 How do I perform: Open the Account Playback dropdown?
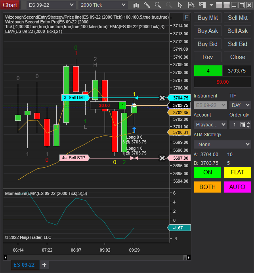(210, 125)
